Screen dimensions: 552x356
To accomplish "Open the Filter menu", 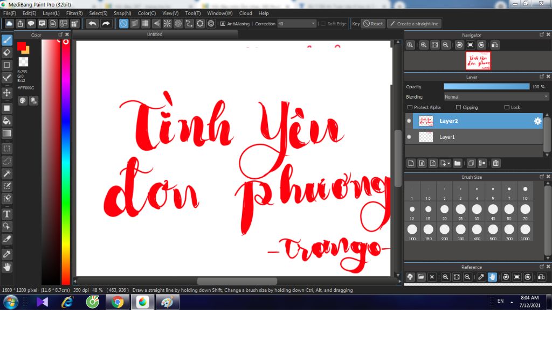I will point(74,13).
